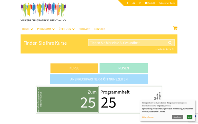Open the SoundCloud icon link
This screenshot has width=198, height=124.
(134, 3)
